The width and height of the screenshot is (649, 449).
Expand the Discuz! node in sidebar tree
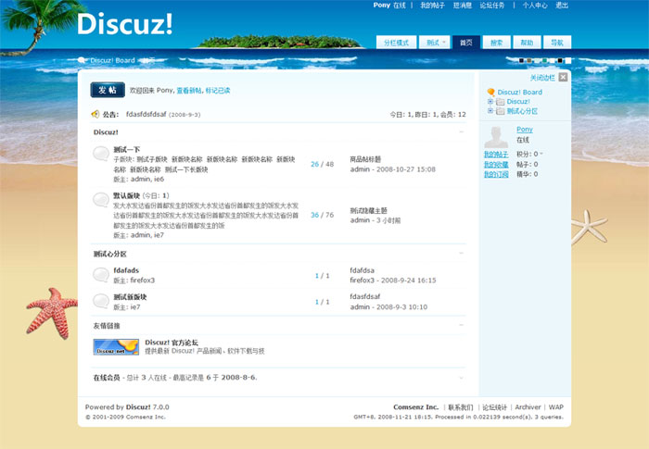coord(490,101)
